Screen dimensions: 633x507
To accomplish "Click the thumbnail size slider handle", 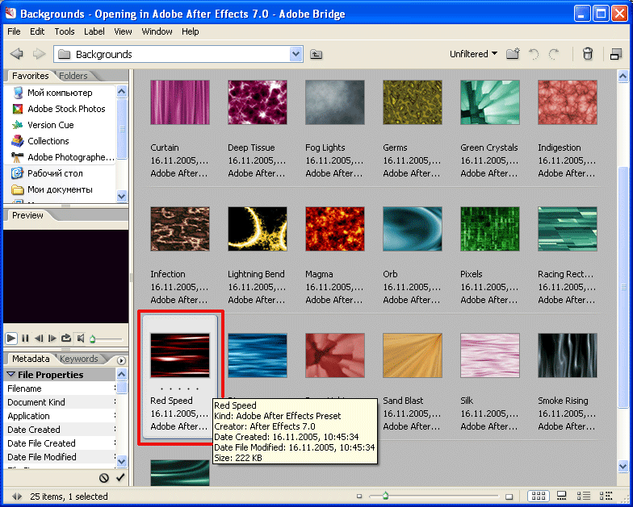I will click(385, 497).
